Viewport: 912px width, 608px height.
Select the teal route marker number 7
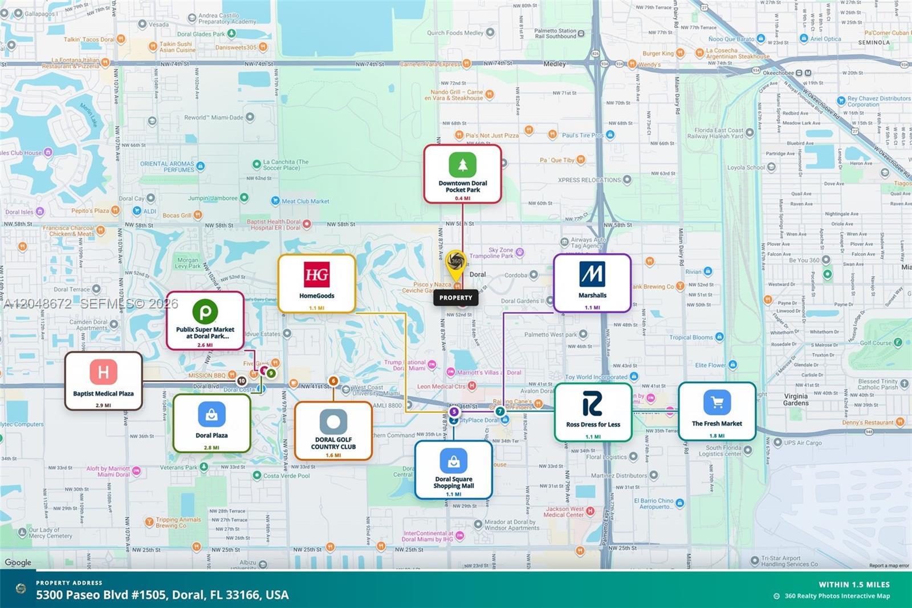500,411
